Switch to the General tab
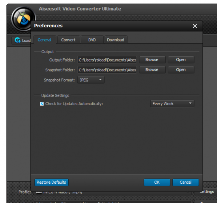This screenshot has height=203, width=217. (45, 40)
